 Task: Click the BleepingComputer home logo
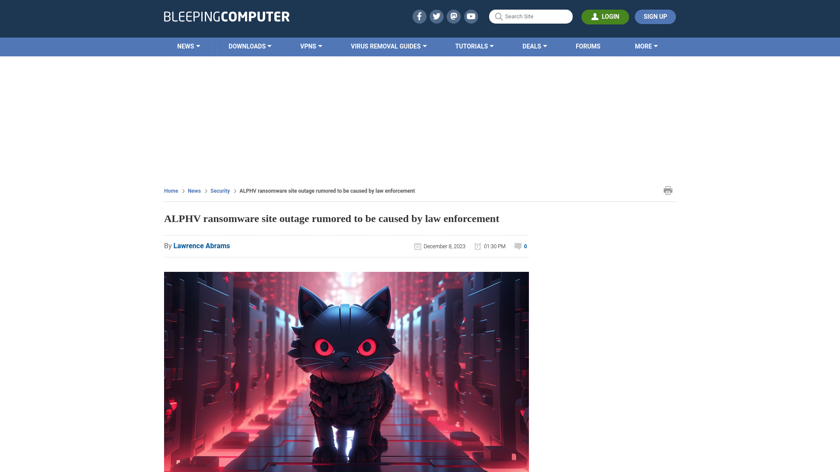click(x=226, y=16)
